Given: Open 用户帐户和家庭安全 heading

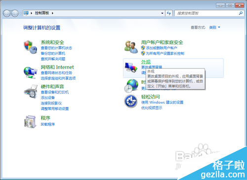Looking at the screenshot, I should pyautogui.click(x=162, y=42).
